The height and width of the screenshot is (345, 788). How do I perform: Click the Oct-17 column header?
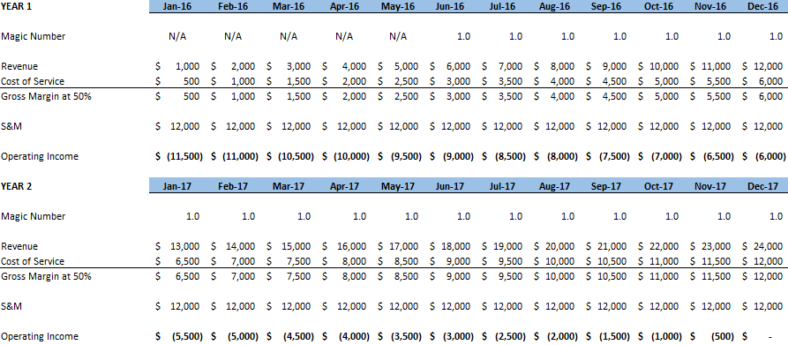click(658, 186)
